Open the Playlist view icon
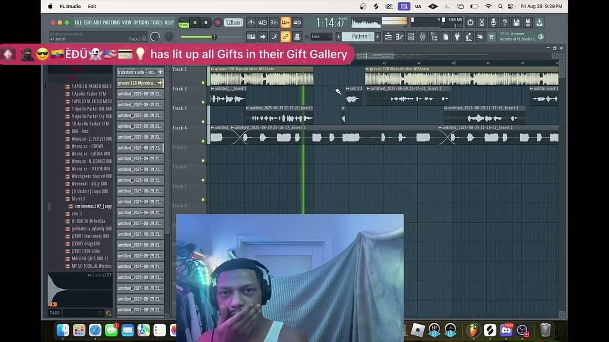Screen dimensions: 609x342 [388, 37]
